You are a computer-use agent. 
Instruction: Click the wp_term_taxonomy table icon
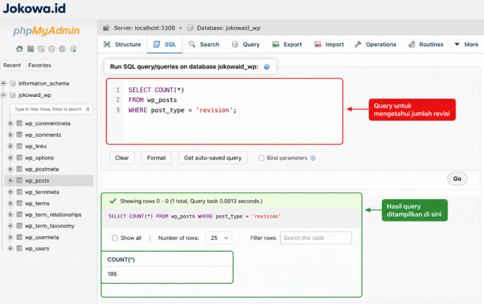click(x=19, y=226)
